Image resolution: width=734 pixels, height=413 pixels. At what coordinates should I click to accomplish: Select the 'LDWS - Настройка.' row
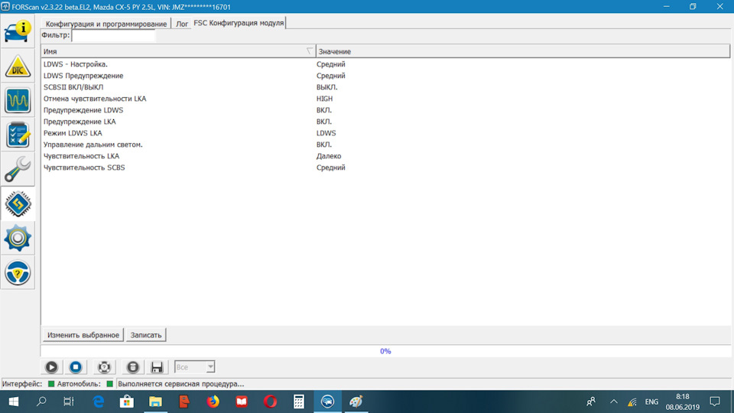385,64
